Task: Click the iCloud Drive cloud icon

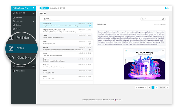Action: coord(11,57)
